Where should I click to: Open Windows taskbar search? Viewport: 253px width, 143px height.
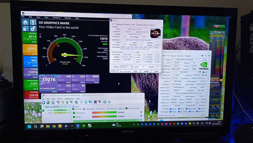pyautogui.click(x=36, y=127)
